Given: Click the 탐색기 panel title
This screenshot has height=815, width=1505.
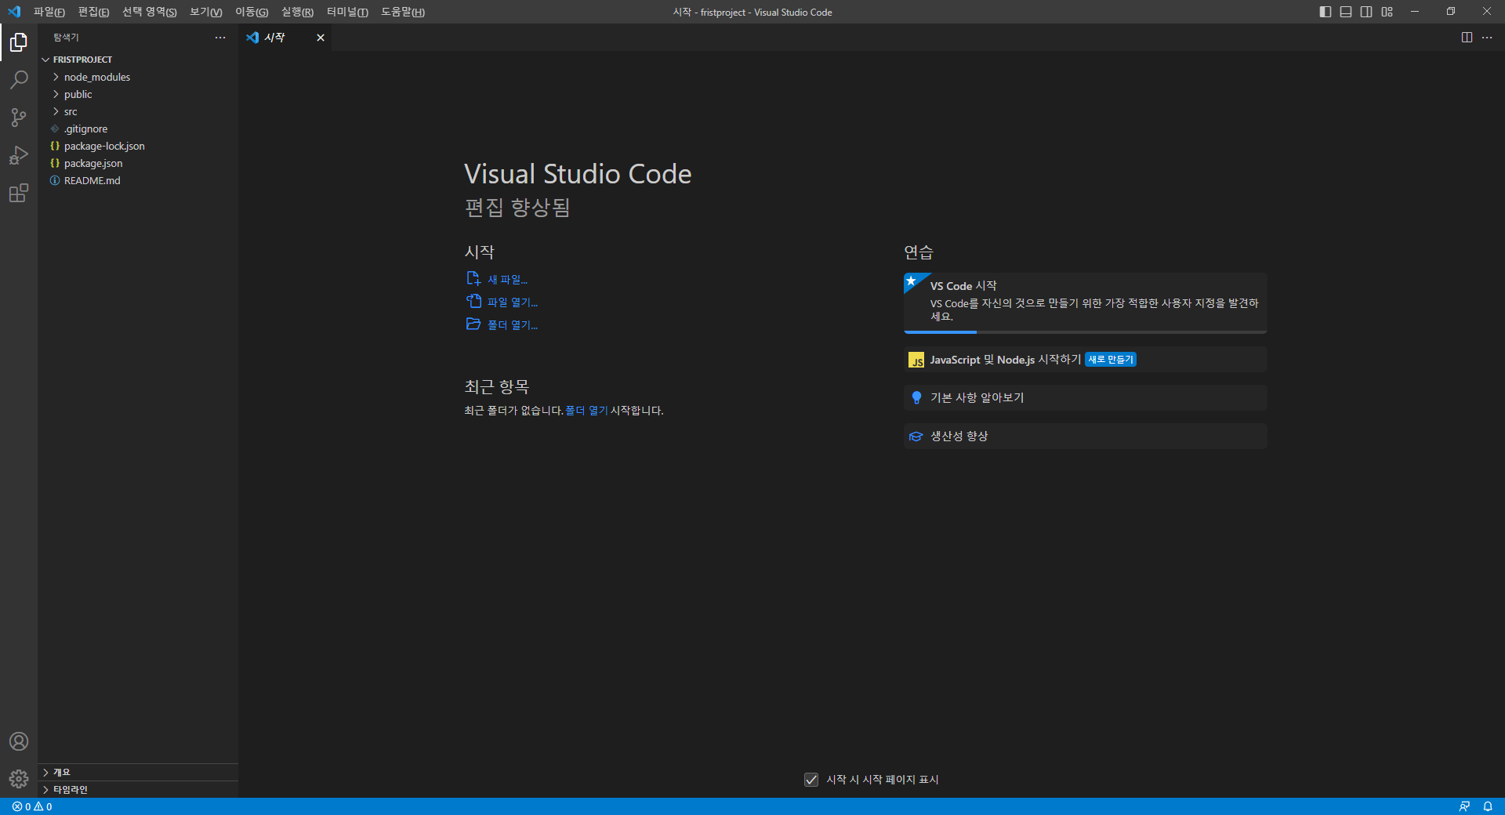Looking at the screenshot, I should pos(66,38).
